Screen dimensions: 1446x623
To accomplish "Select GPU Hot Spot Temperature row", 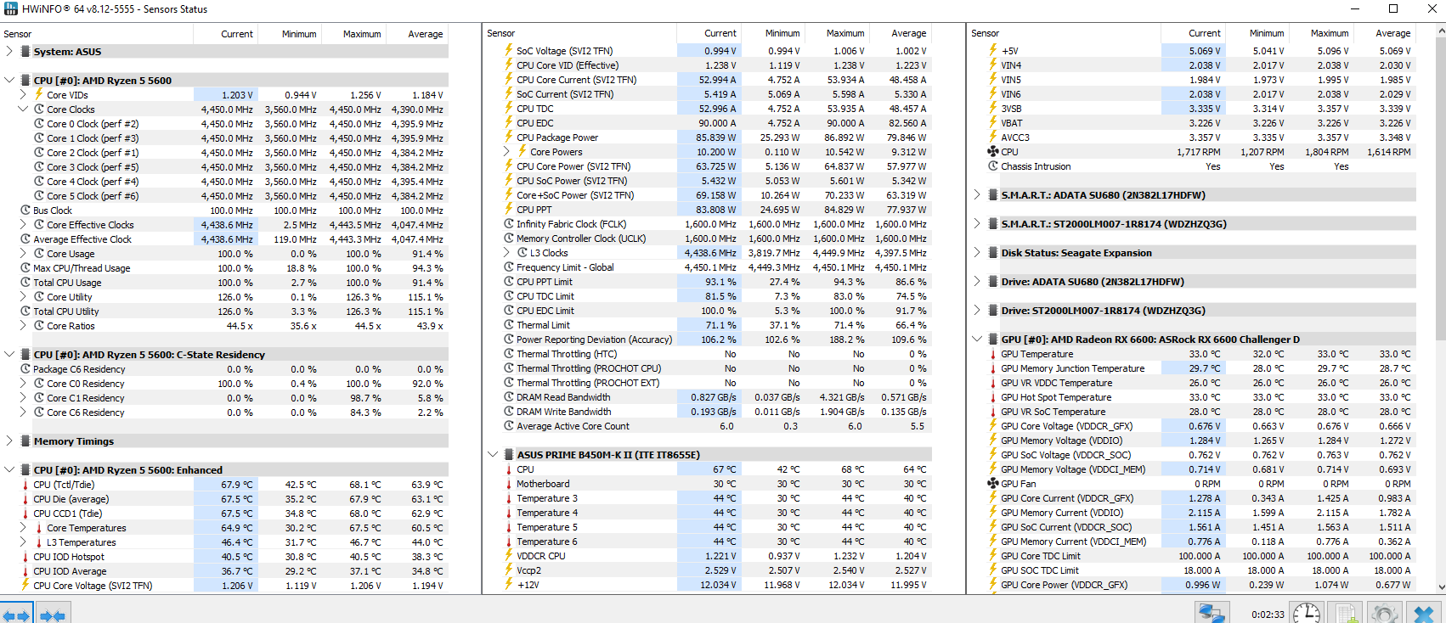I will [1200, 397].
